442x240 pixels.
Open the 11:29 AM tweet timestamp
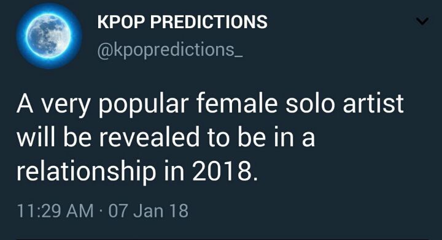[55, 211]
